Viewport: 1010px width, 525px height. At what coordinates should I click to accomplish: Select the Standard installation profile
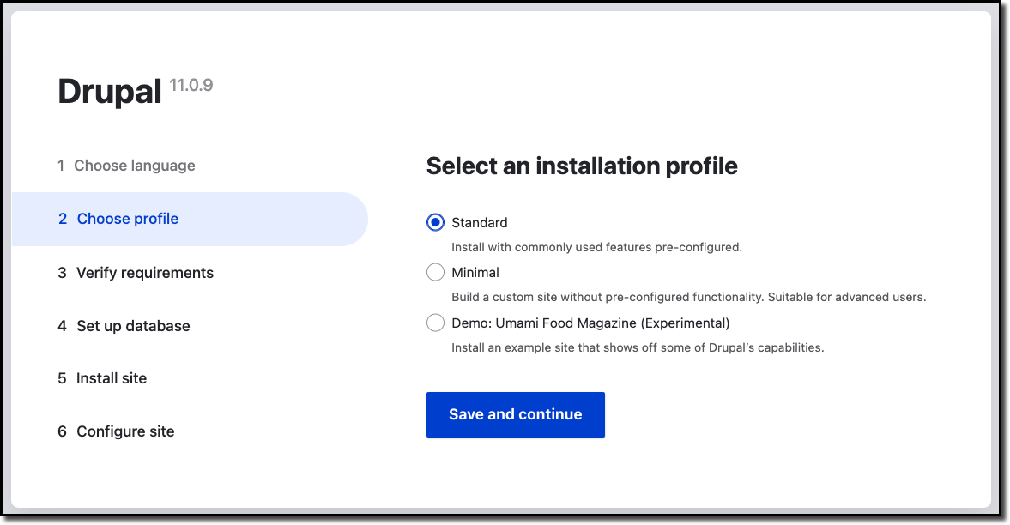435,222
